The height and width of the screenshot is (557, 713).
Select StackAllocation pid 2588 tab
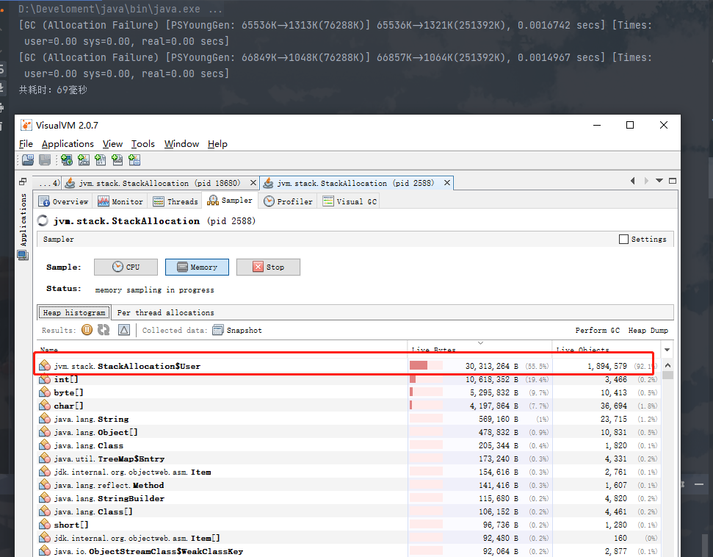click(356, 183)
